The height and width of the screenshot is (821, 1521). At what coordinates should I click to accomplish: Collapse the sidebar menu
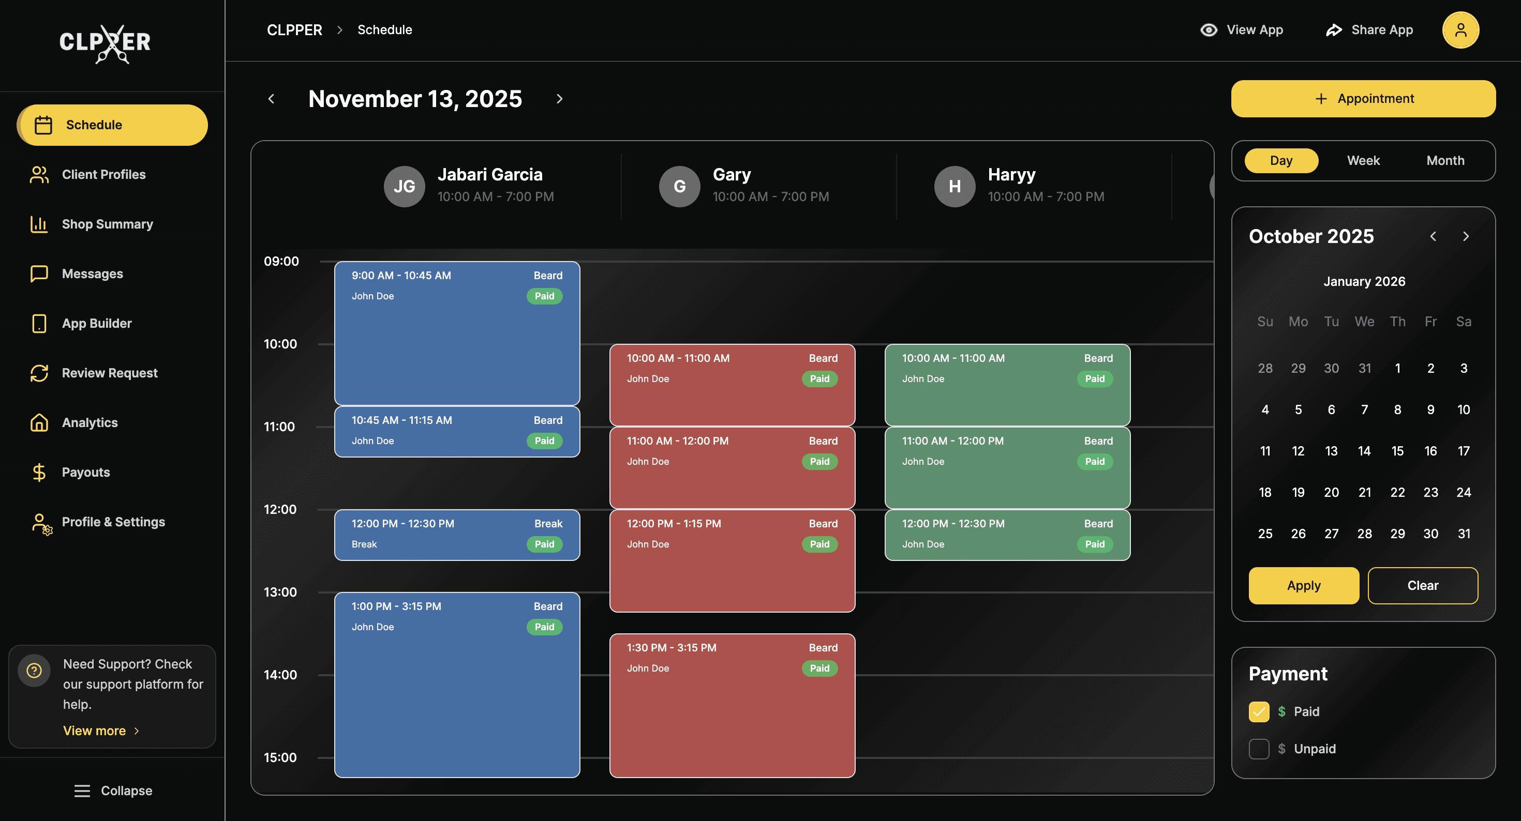point(113,791)
